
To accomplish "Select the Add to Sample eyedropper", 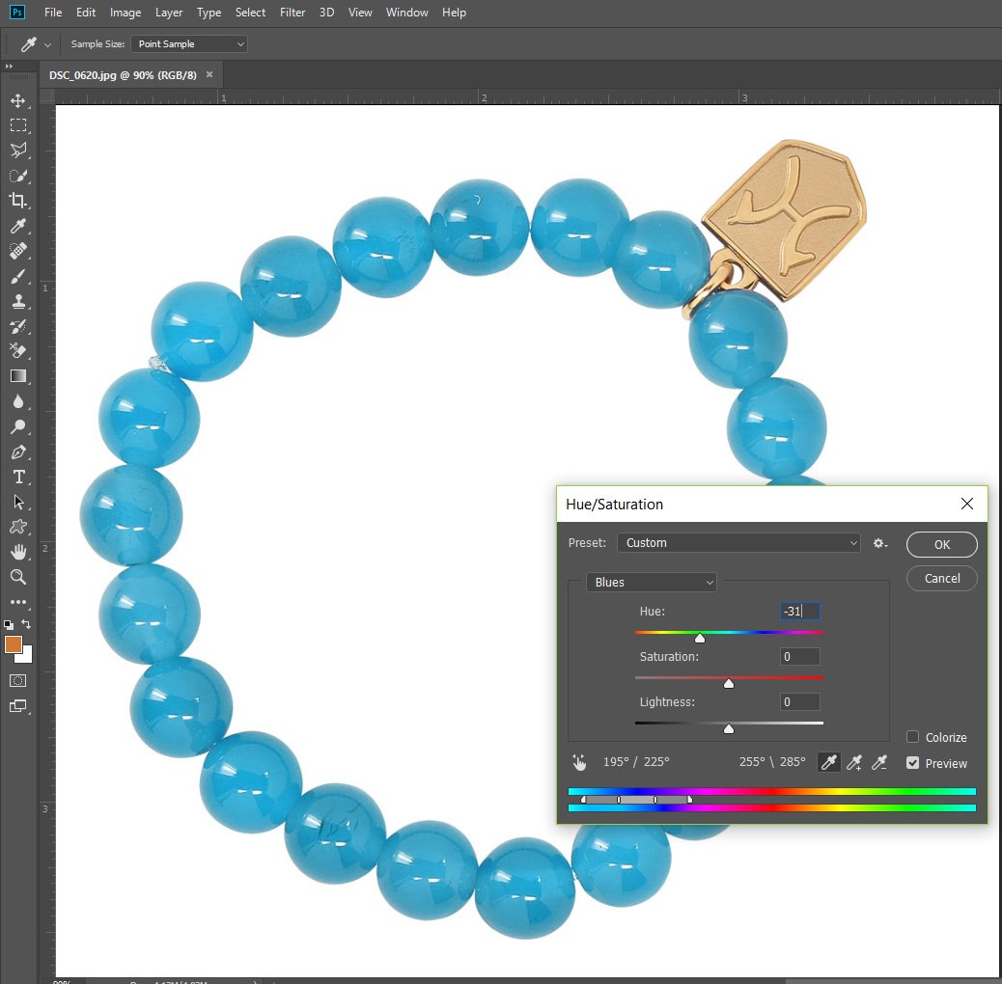I will point(853,762).
